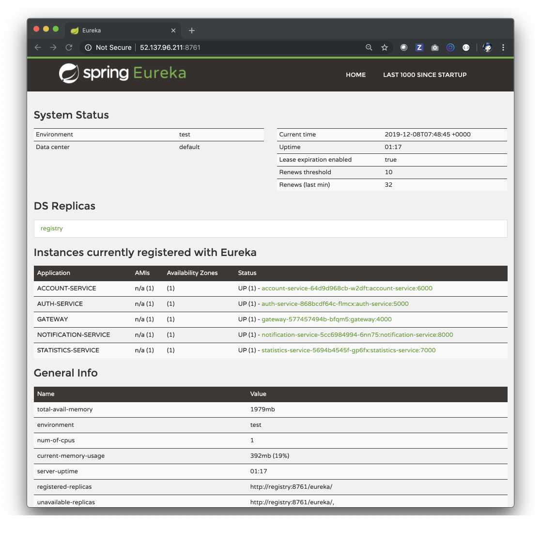Click the AMIs column header

[142, 273]
